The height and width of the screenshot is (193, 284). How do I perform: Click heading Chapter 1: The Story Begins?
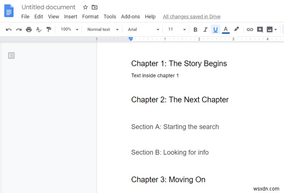coord(179,64)
